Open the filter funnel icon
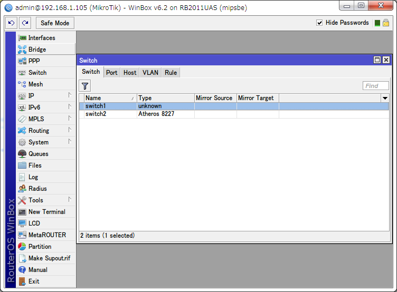The height and width of the screenshot is (292, 397). (x=85, y=86)
